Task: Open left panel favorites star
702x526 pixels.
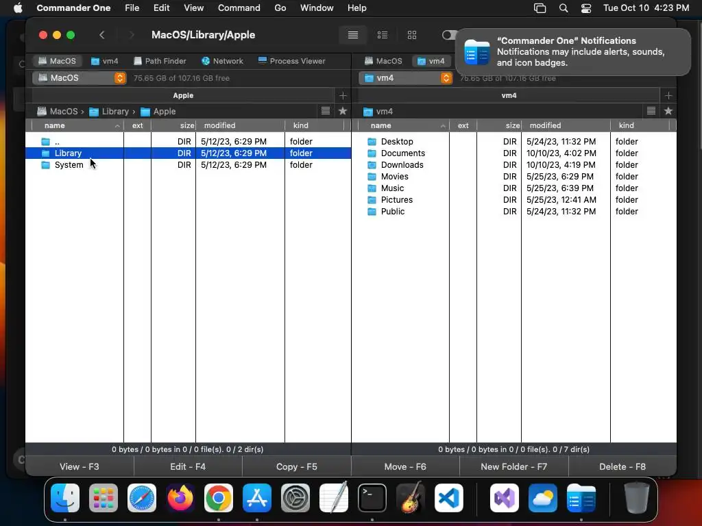Action: pos(343,111)
